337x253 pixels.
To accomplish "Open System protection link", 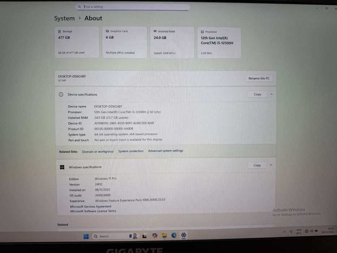I will tap(131, 151).
